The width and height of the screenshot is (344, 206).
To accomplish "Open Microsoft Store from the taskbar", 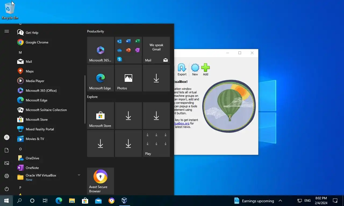I will coord(85,201).
